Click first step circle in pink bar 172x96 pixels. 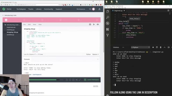6,20
